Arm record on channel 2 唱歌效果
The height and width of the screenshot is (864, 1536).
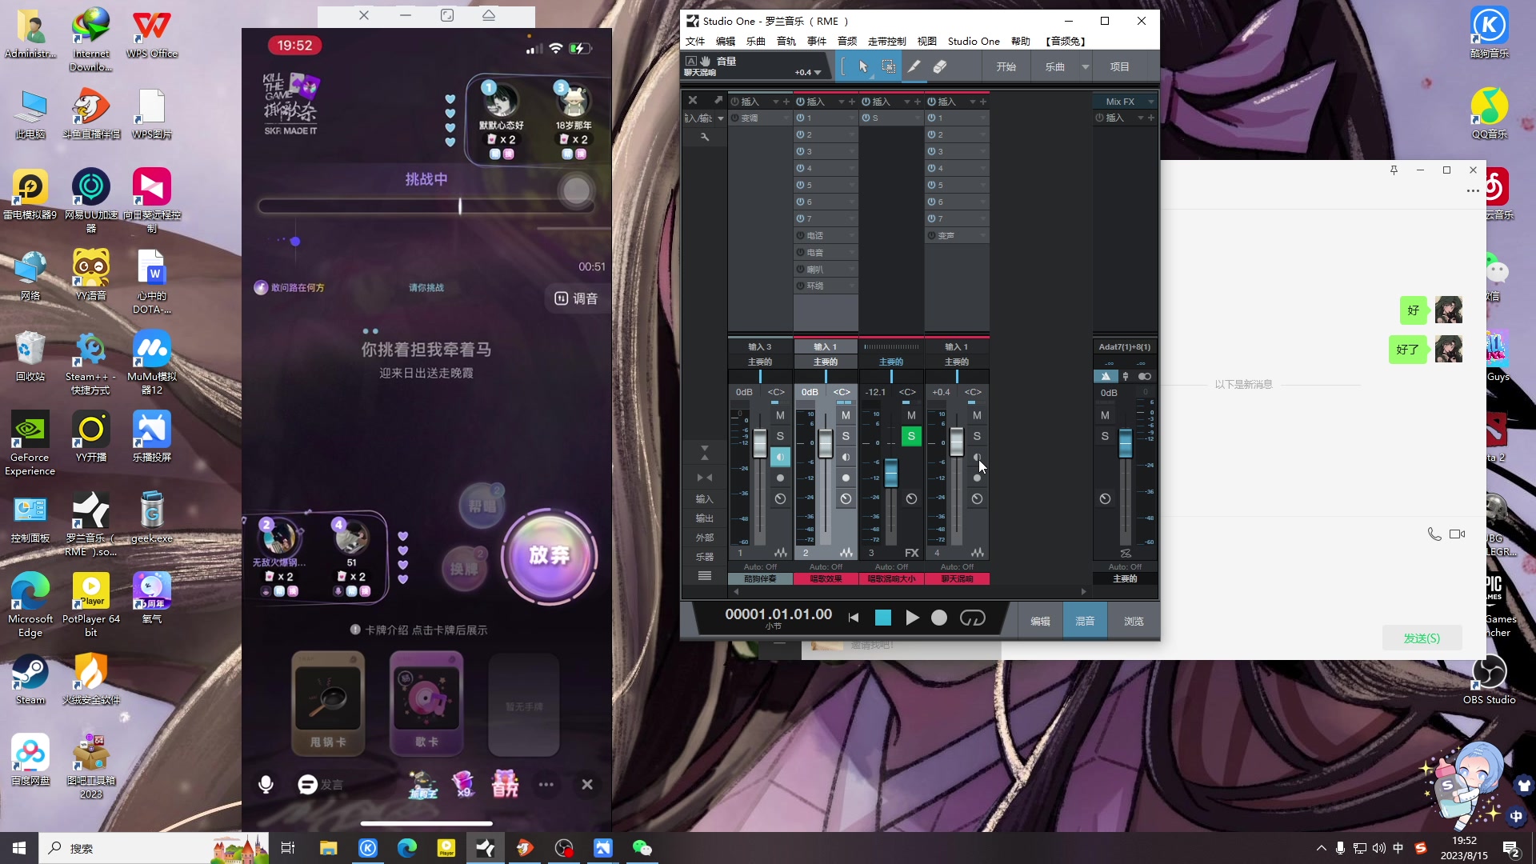pyautogui.click(x=846, y=478)
